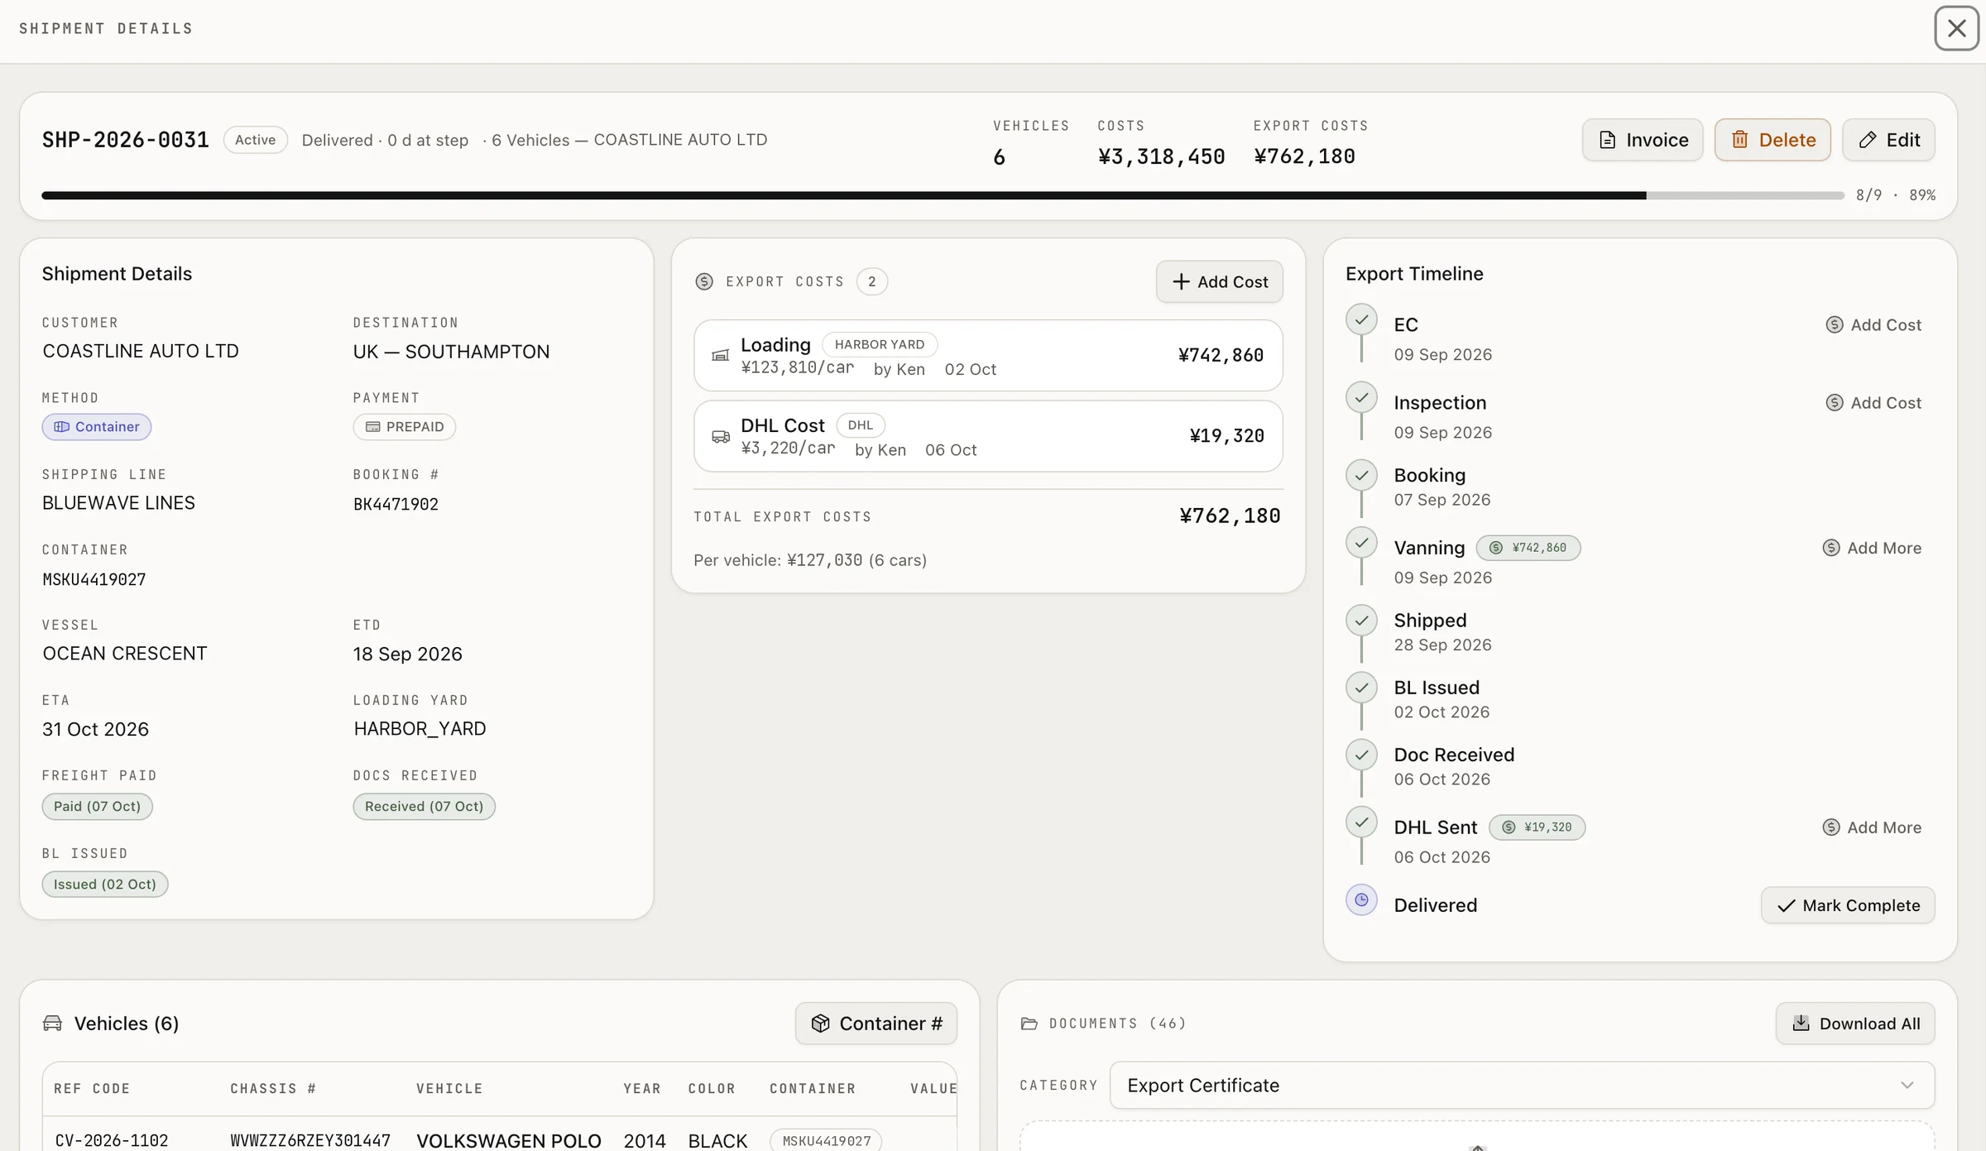Click the Shipped step checkmark marker
The image size is (1986, 1151).
click(1361, 620)
